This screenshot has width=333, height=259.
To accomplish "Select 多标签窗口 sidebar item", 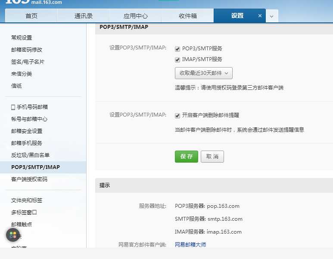I will [x=24, y=213].
